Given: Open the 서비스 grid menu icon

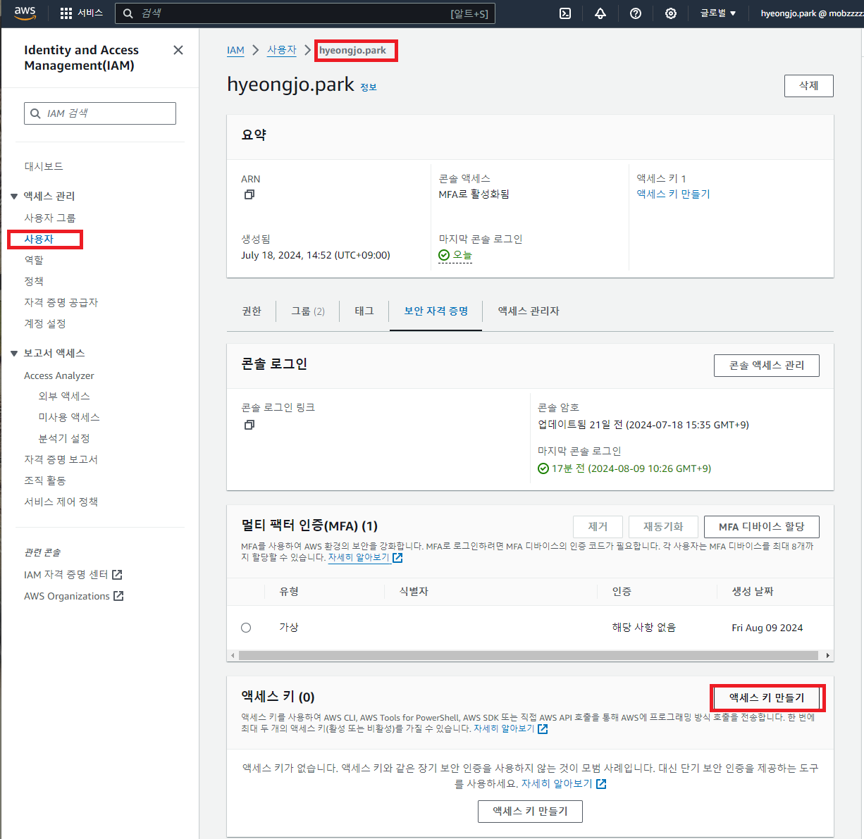Looking at the screenshot, I should [x=66, y=13].
